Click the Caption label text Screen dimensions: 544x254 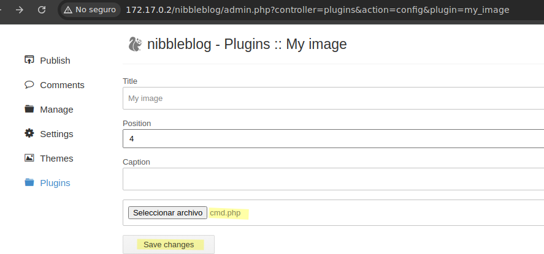[136, 162]
